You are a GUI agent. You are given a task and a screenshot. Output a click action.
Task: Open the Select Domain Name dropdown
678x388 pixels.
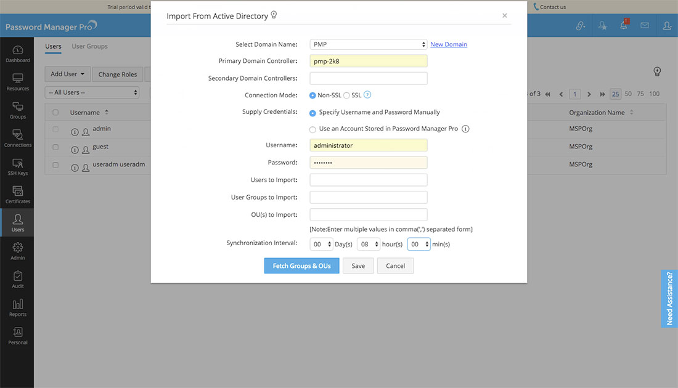[368, 44]
